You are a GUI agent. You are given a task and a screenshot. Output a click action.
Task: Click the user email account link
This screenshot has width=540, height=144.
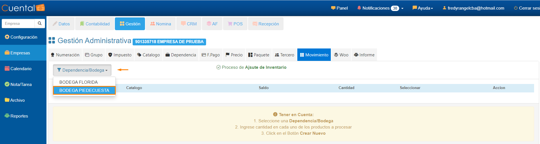pos(473,8)
